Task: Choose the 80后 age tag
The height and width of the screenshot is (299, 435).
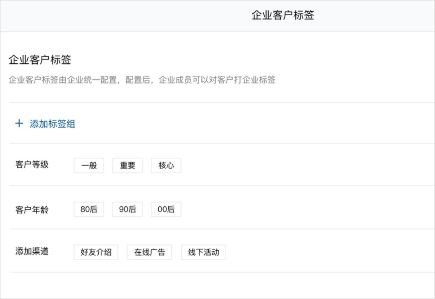Action: click(x=89, y=210)
